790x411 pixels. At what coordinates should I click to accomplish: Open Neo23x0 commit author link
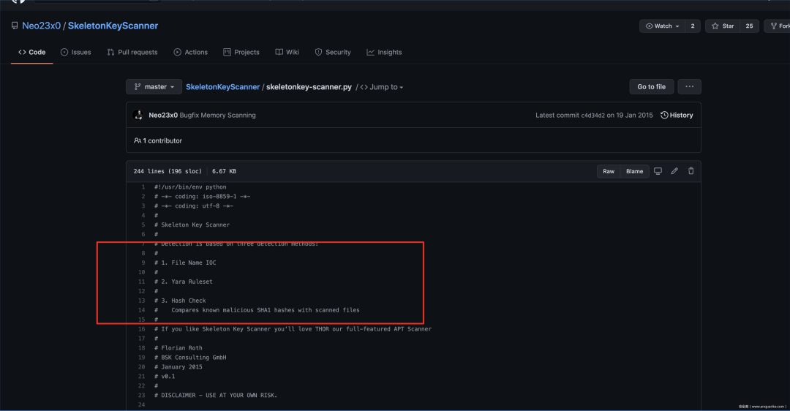coord(162,116)
